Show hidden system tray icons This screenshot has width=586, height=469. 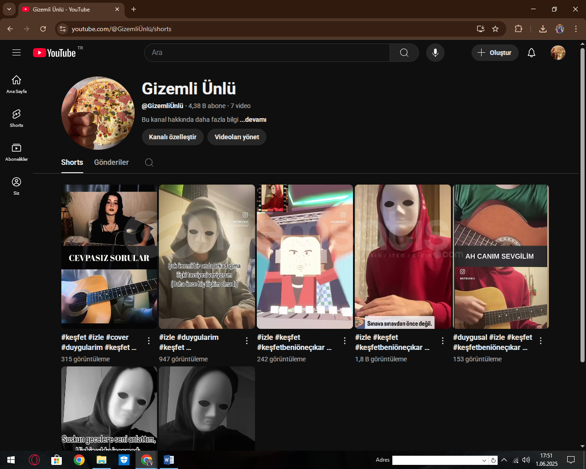(x=504, y=460)
